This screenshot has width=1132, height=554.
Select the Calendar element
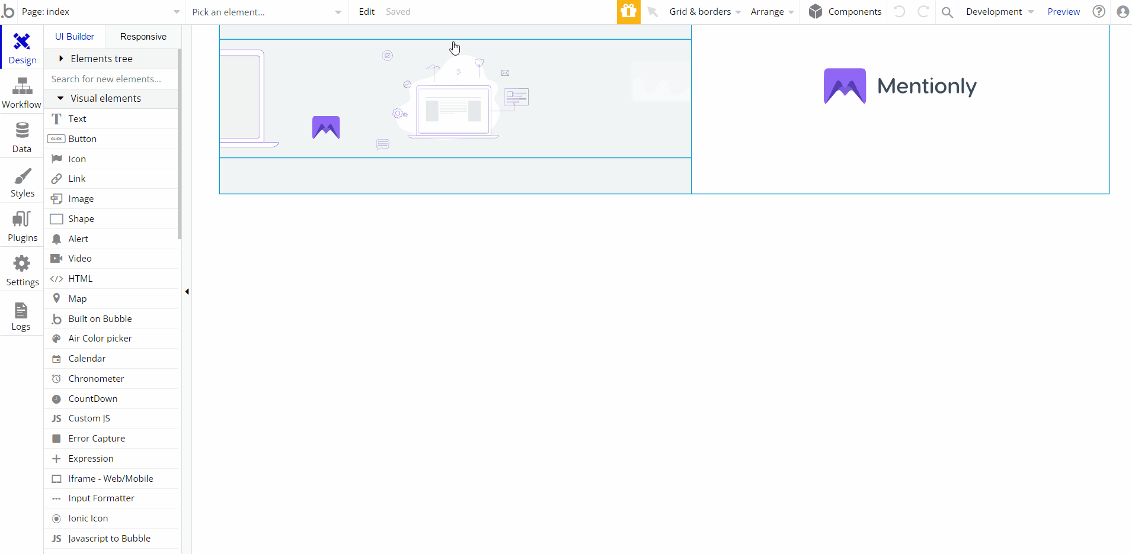[x=111, y=359]
